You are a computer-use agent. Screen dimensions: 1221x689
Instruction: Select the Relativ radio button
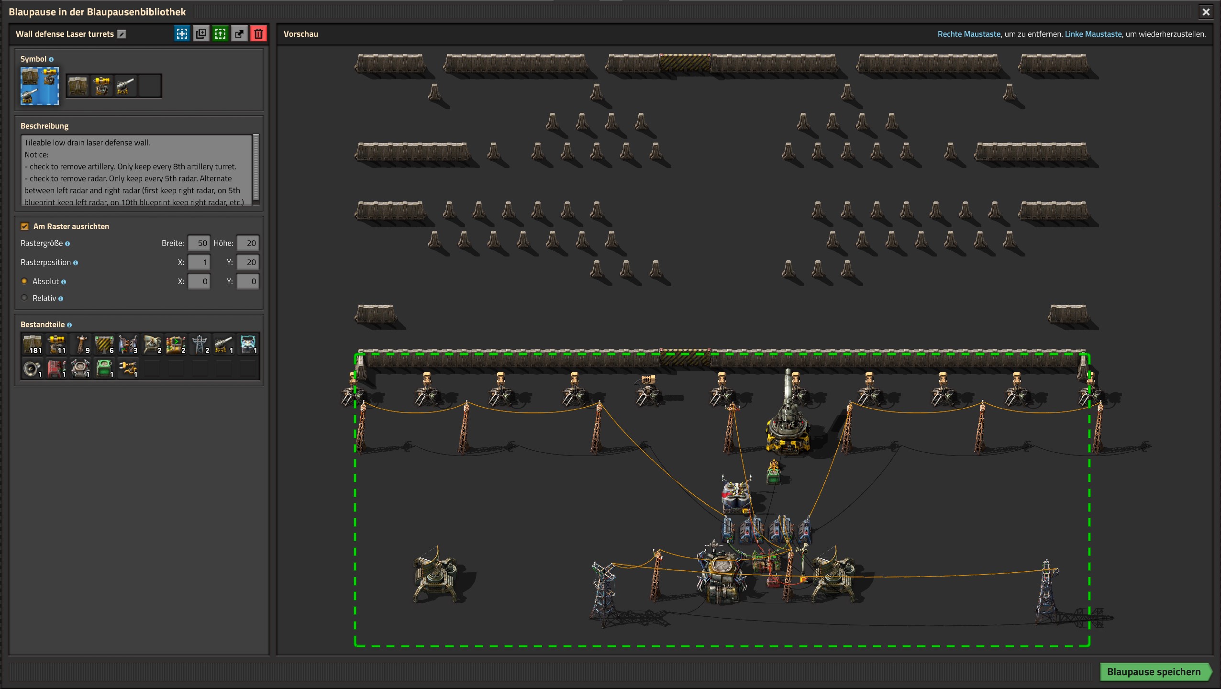tap(24, 298)
